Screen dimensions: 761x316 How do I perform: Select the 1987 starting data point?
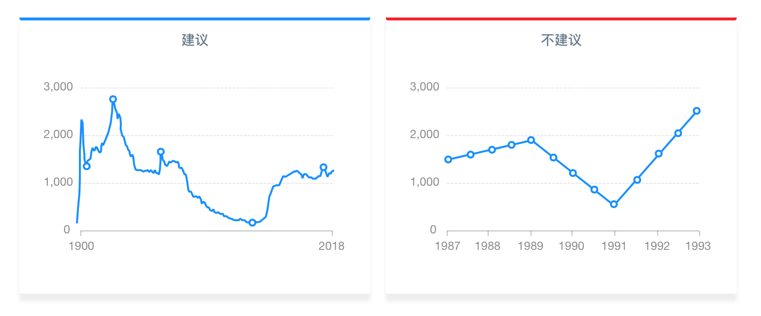tap(448, 159)
